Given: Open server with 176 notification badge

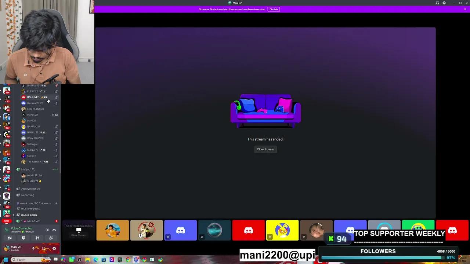Looking at the screenshot, I should point(7,143).
